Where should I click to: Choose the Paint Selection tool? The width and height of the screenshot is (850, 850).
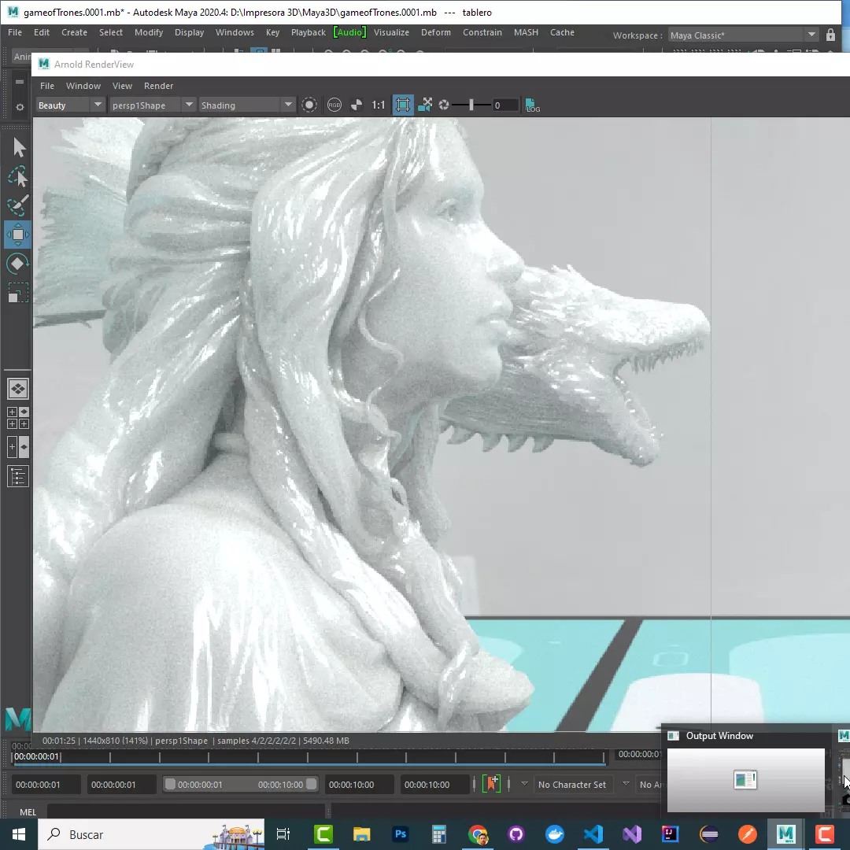[18, 205]
